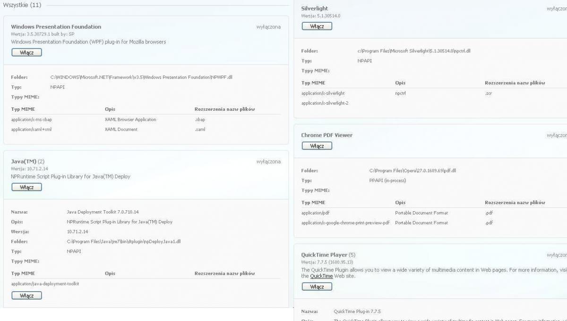Click 'Typ MIME' header in Chrome PDF table
This screenshot has height=321, width=567.
pos(313,203)
